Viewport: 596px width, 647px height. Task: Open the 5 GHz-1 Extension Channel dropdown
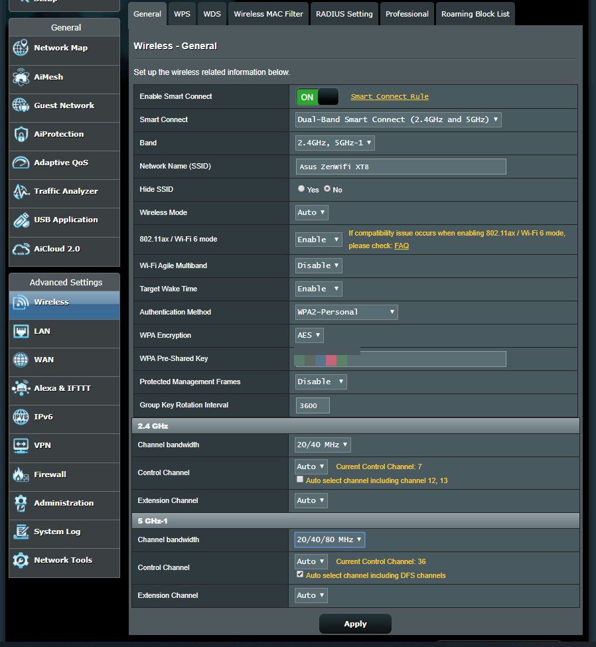pos(311,595)
